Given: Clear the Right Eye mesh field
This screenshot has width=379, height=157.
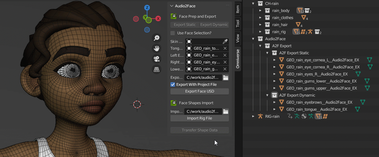Looking at the screenshot, I should point(225,62).
